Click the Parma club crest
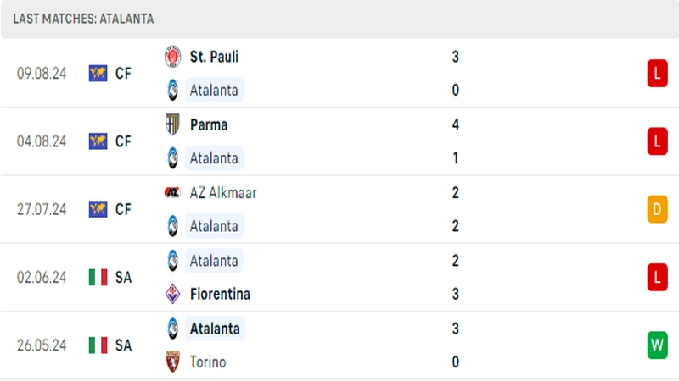 (172, 124)
